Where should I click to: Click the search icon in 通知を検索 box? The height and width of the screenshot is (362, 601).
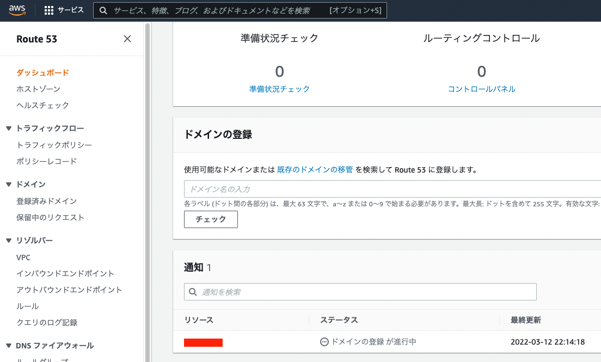pyautogui.click(x=193, y=292)
